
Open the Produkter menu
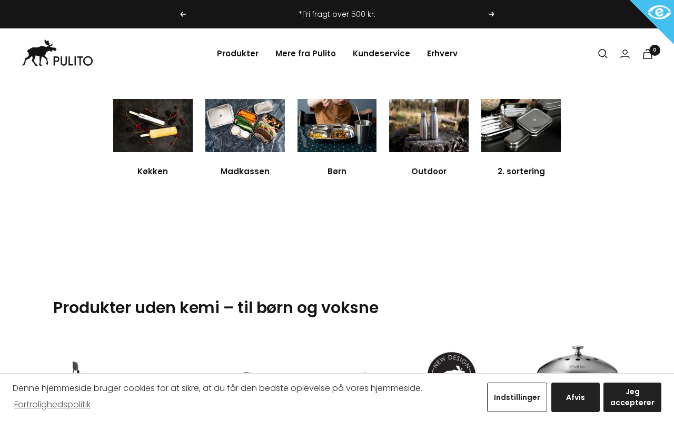pyautogui.click(x=237, y=54)
